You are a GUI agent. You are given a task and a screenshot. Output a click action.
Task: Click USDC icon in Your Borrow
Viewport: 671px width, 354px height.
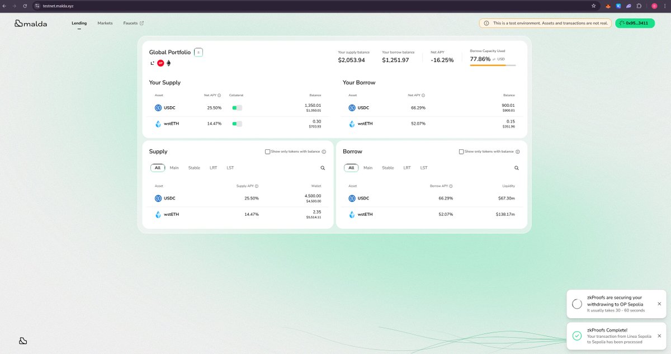point(352,108)
